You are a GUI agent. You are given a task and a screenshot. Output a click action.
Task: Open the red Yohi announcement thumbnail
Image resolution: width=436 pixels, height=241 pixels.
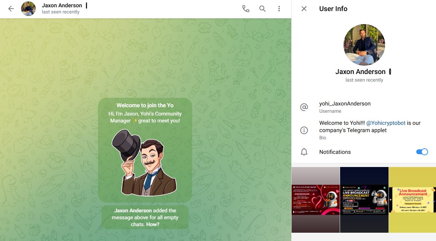pyautogui.click(x=315, y=200)
